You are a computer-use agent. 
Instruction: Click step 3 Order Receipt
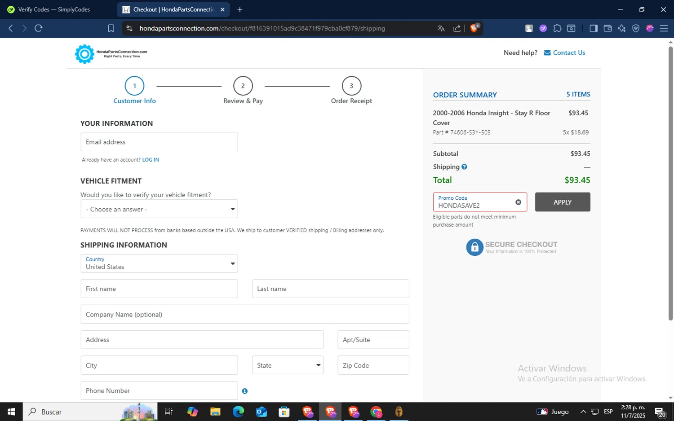pyautogui.click(x=351, y=91)
